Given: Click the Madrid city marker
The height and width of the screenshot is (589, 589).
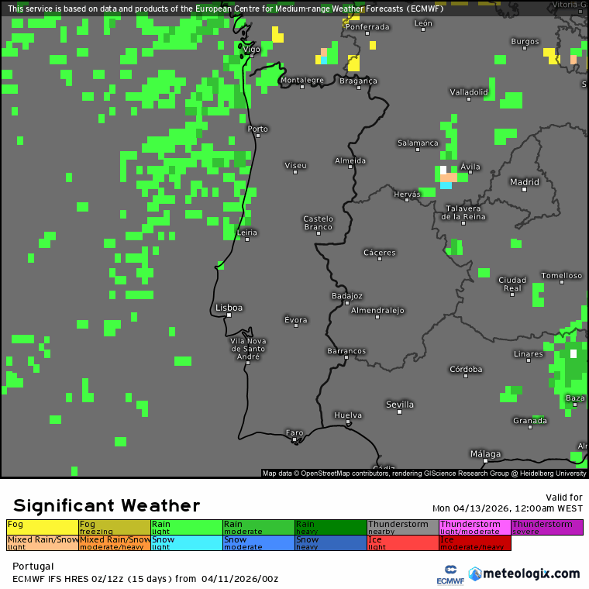Looking at the screenshot, I should click(524, 190).
